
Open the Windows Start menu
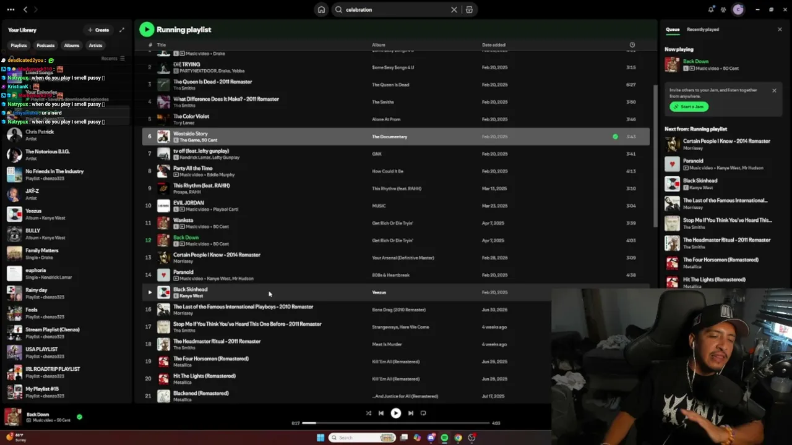coord(320,438)
